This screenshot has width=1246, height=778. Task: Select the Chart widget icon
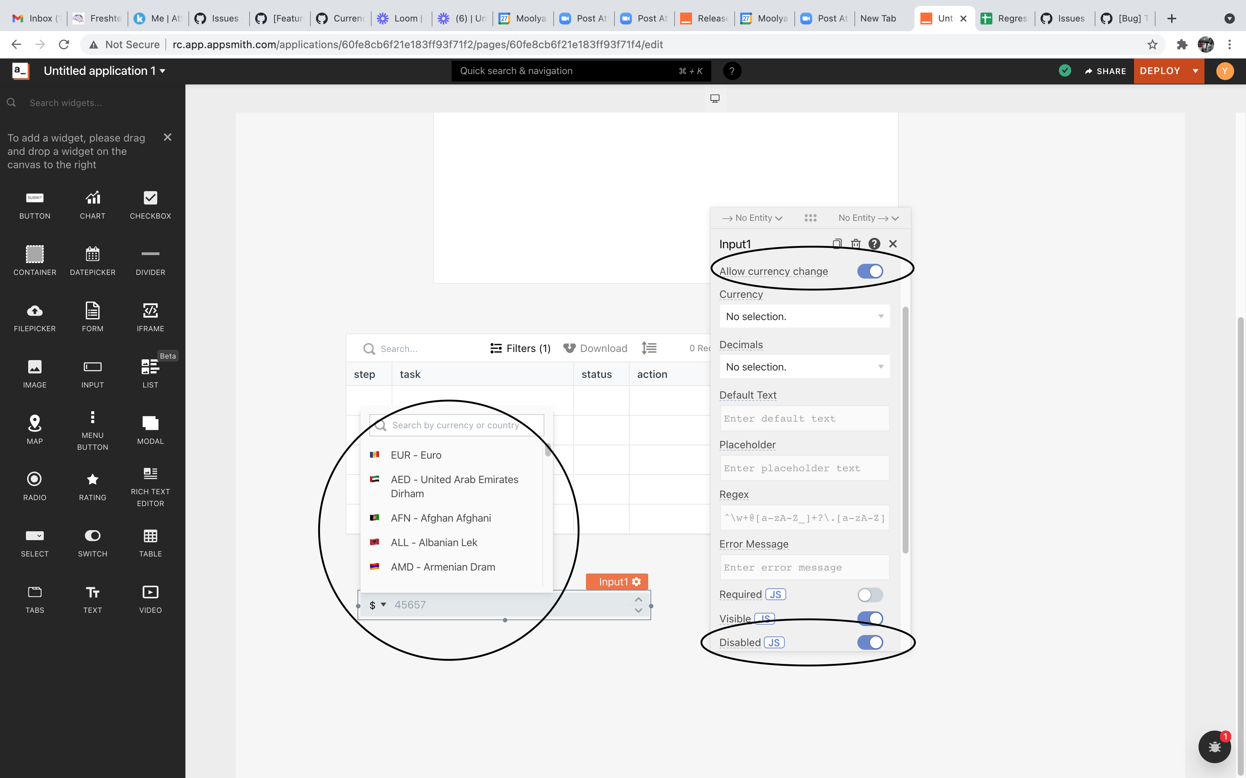[x=93, y=198]
